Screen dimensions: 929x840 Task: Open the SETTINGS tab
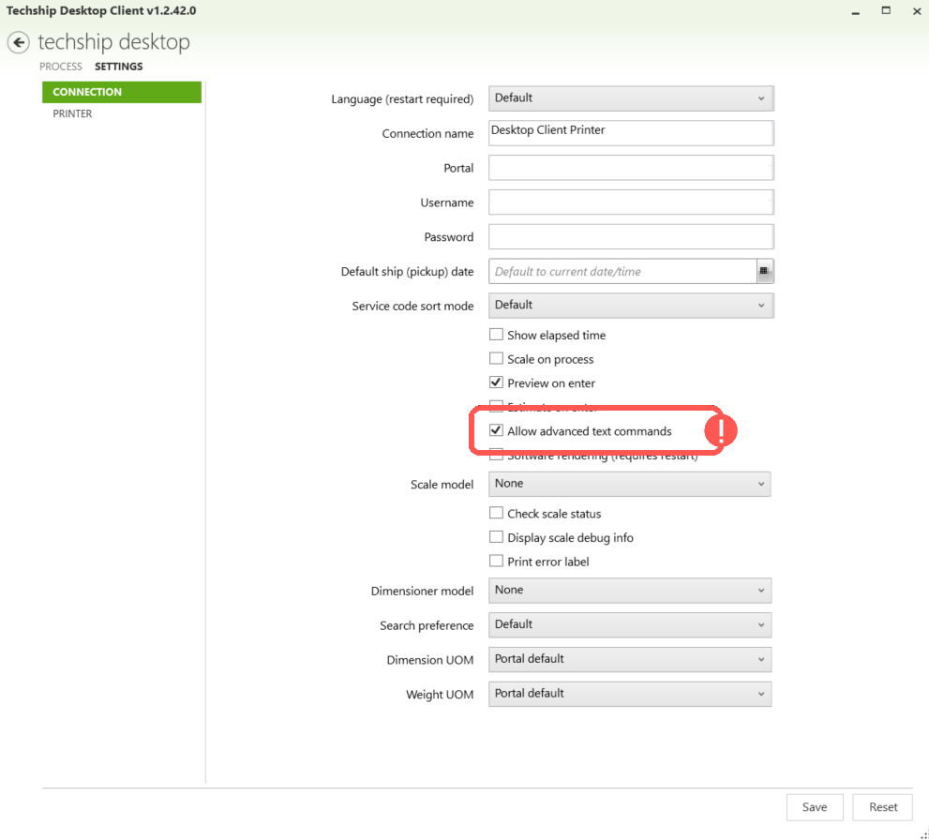118,67
